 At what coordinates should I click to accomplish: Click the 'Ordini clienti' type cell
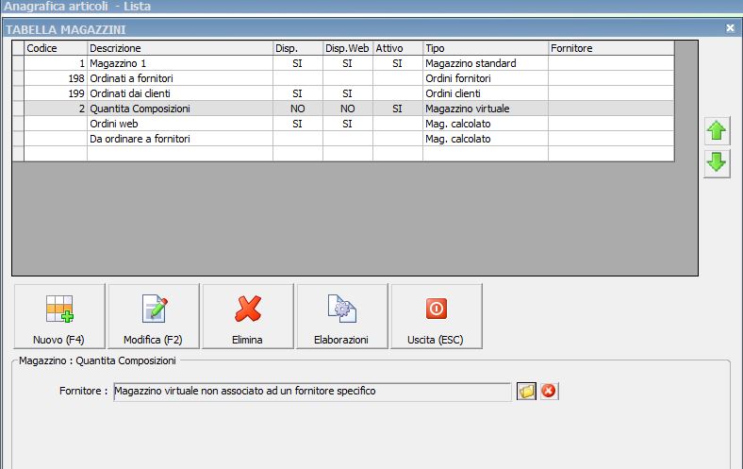pyautogui.click(x=486, y=93)
